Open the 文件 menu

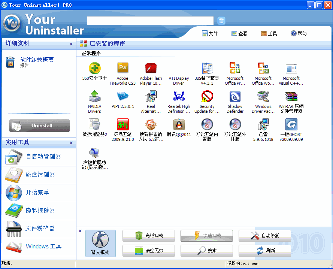pos(210,33)
